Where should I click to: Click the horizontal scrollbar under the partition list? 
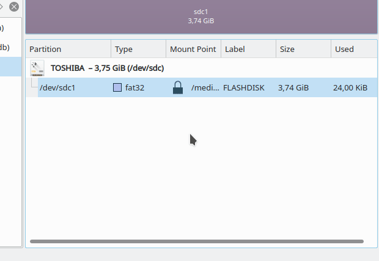pyautogui.click(x=196, y=241)
